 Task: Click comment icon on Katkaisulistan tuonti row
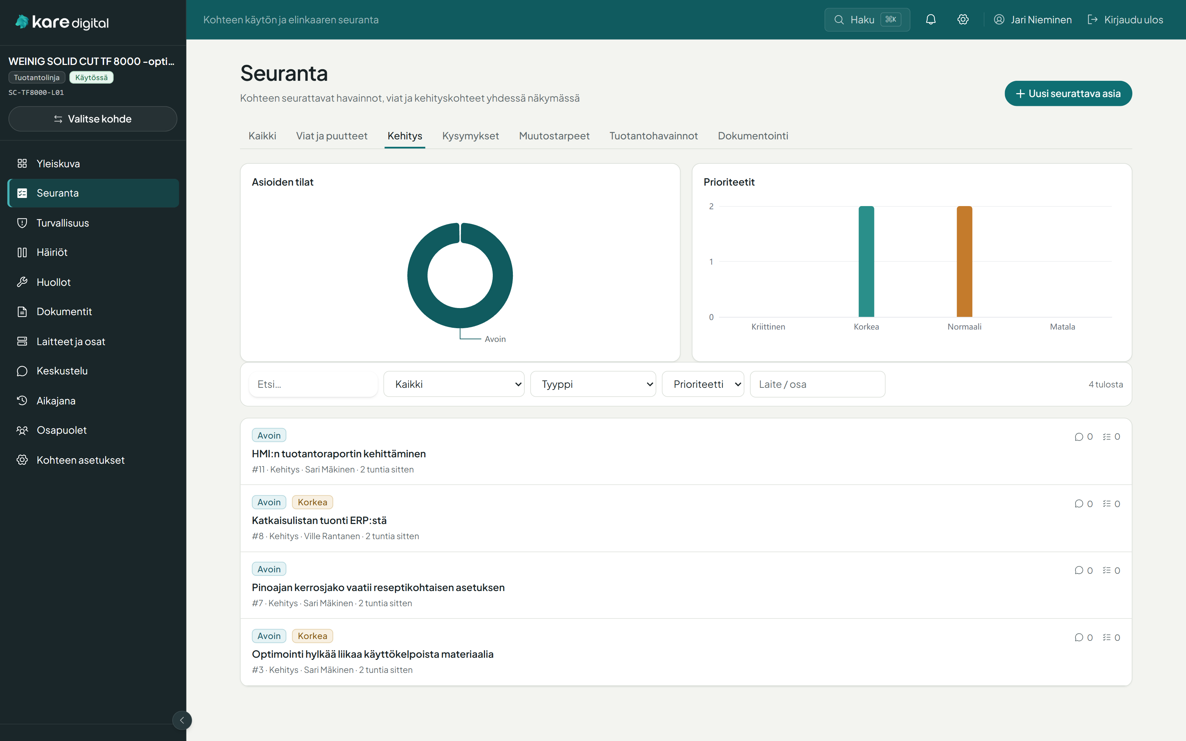(x=1079, y=504)
